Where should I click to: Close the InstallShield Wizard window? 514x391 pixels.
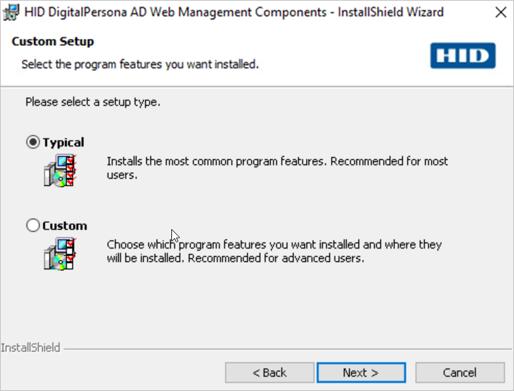click(x=499, y=13)
